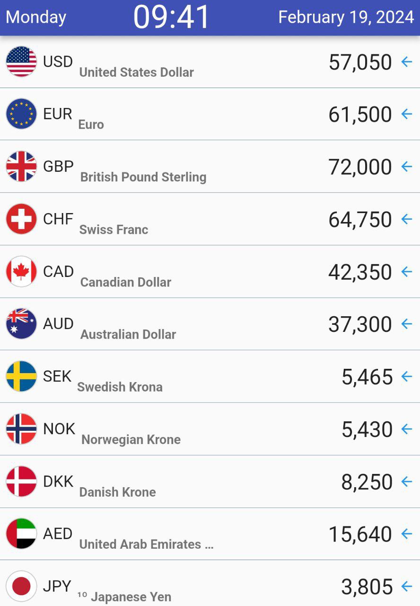Click the UAE flag icon

coord(21,534)
